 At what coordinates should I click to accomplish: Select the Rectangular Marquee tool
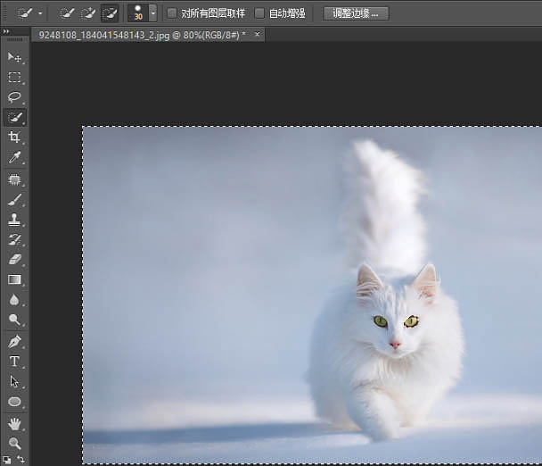click(14, 78)
